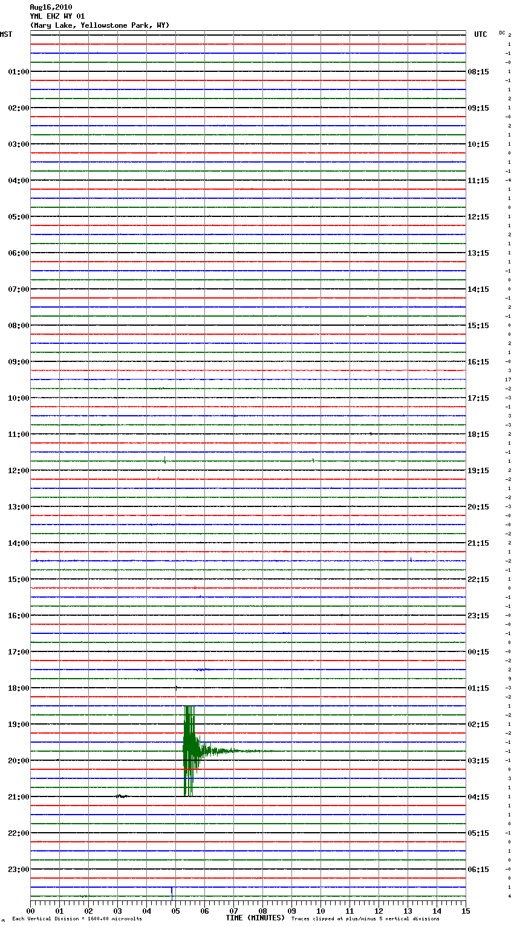Select the 09:00 MST row label
This screenshot has height=927, width=514.
[x=19, y=362]
